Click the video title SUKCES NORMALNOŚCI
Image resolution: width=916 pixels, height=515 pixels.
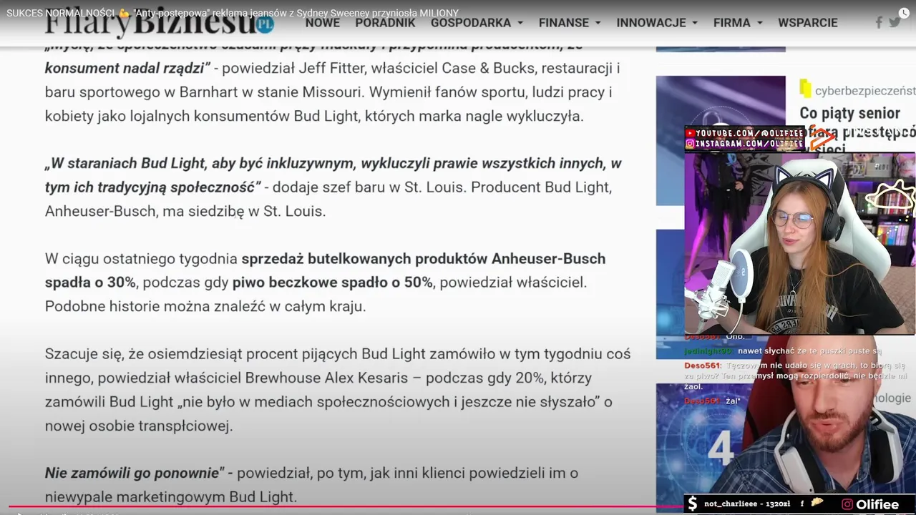pyautogui.click(x=233, y=13)
